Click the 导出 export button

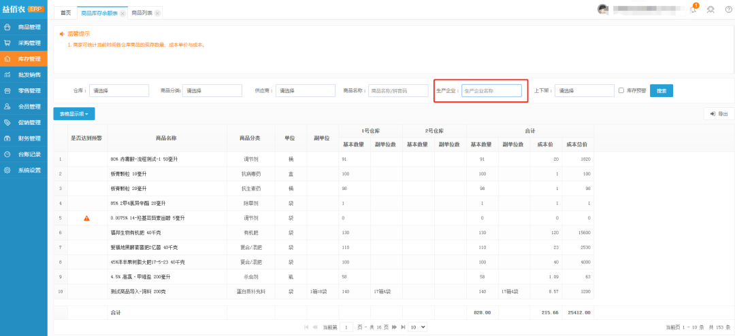point(719,114)
